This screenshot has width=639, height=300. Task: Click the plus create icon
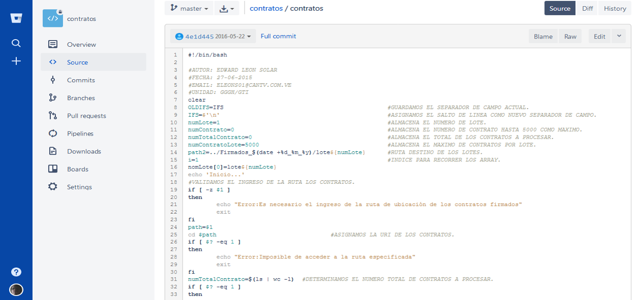pos(16,61)
